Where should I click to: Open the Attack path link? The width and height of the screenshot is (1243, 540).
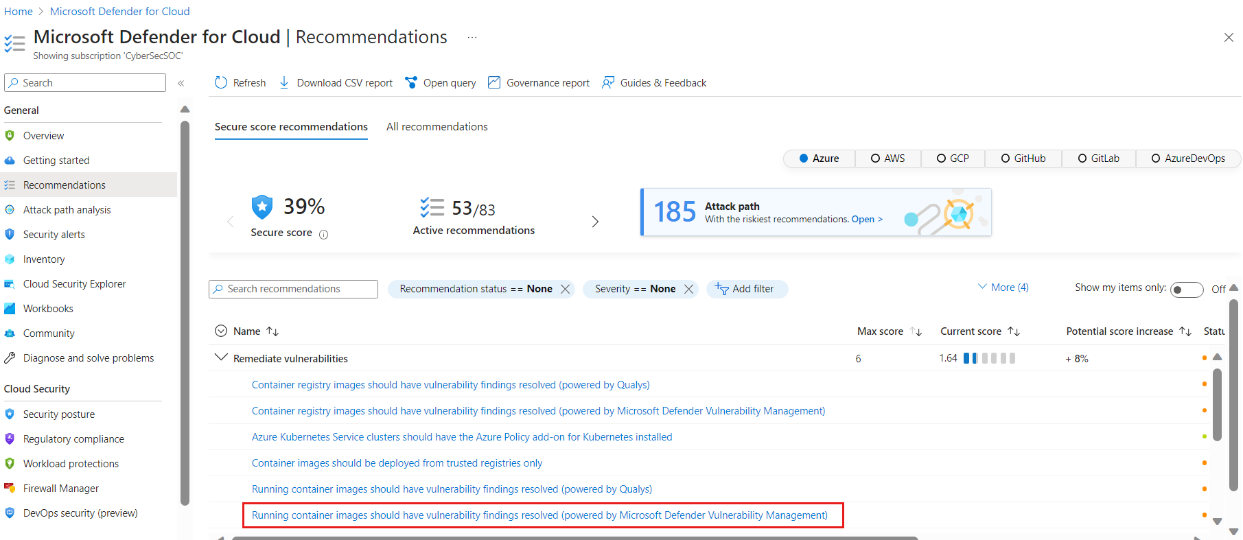[867, 220]
